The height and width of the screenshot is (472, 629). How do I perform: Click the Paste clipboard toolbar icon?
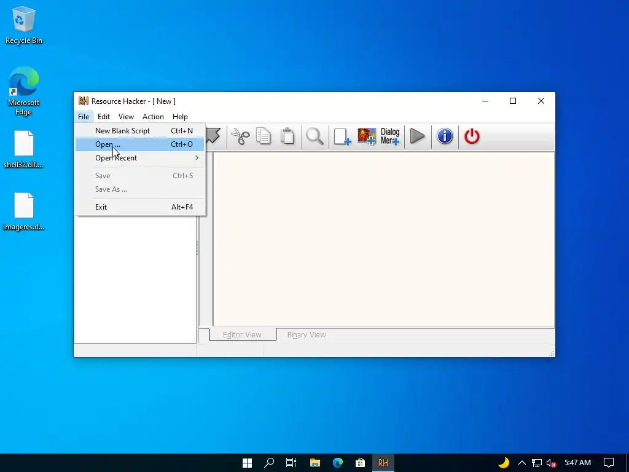(287, 136)
